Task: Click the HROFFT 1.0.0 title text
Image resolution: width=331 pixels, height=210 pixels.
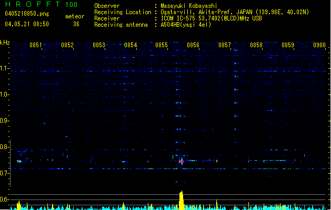Action: click(x=41, y=4)
